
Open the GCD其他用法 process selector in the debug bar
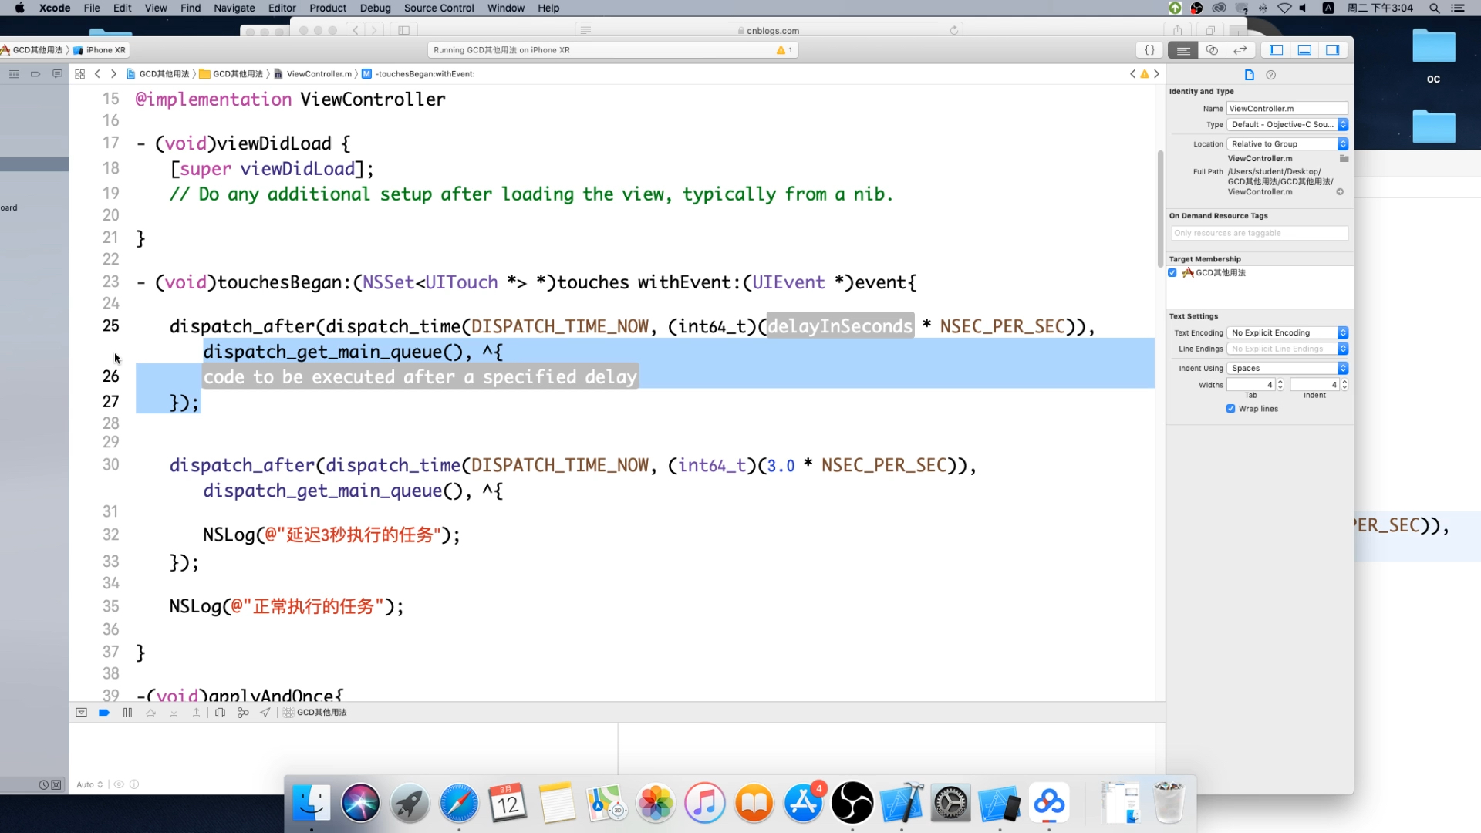click(x=315, y=713)
